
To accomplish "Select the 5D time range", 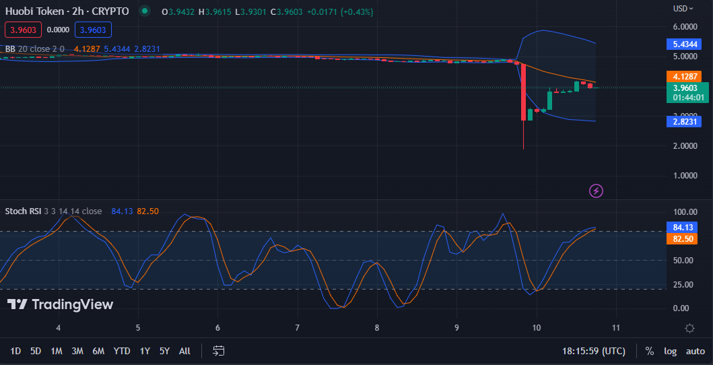I will (x=36, y=351).
